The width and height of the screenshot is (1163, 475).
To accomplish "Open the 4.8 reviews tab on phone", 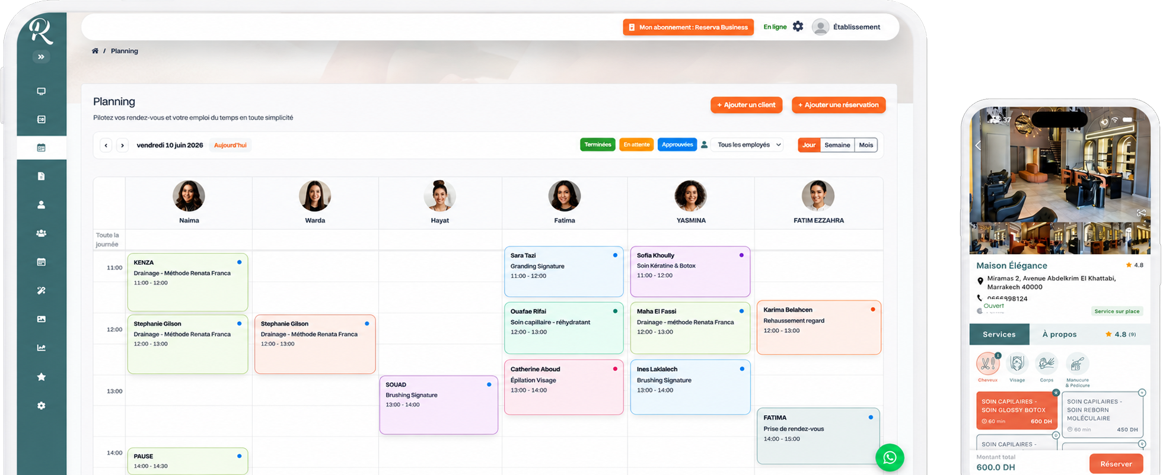I will tap(1120, 334).
